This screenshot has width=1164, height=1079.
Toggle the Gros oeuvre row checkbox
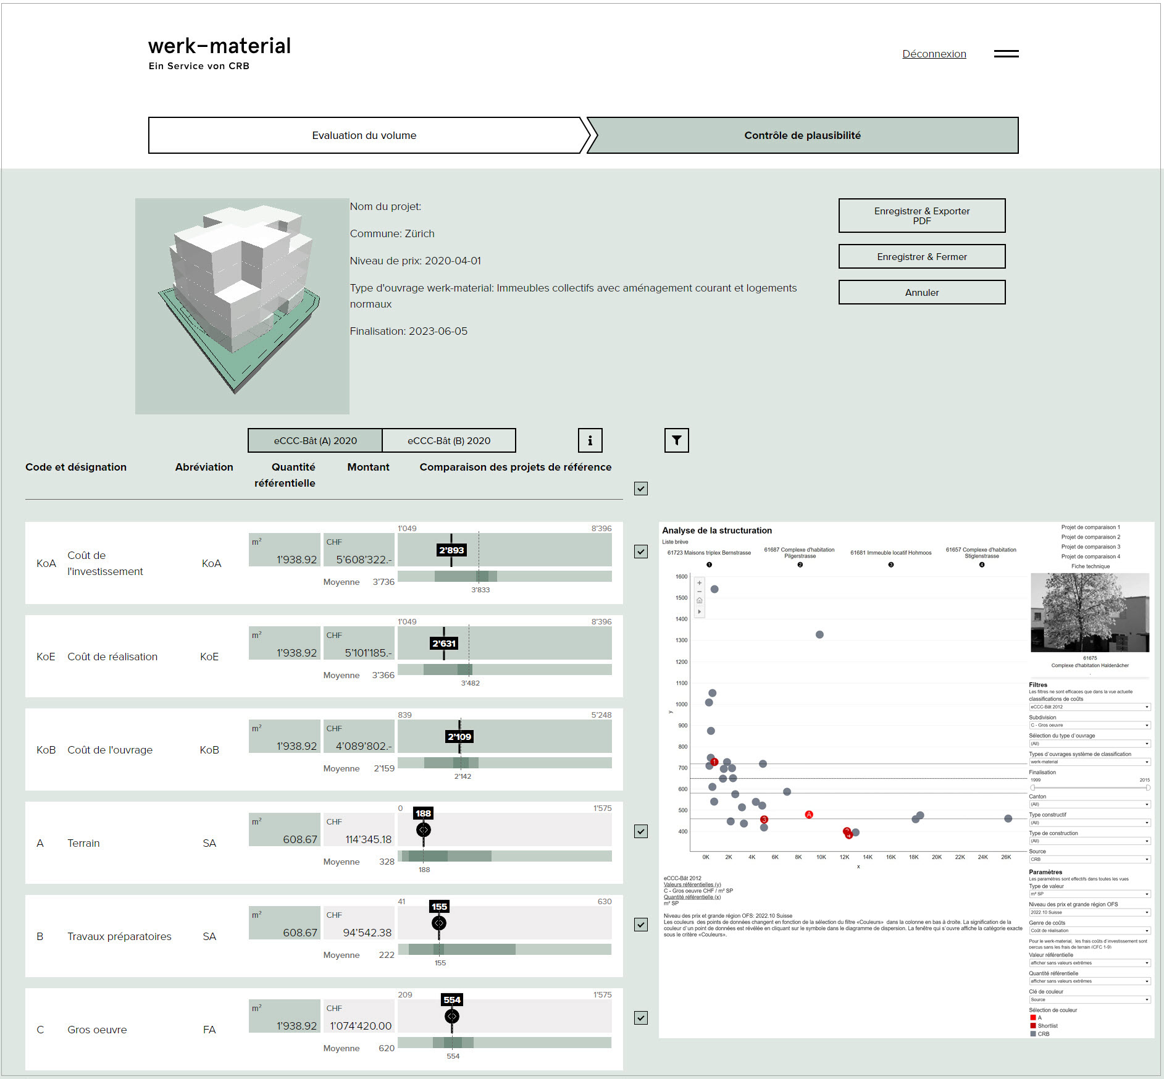tap(641, 1018)
